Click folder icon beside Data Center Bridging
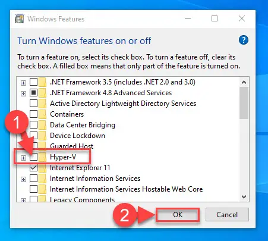This screenshot has height=241, width=268. (42, 125)
